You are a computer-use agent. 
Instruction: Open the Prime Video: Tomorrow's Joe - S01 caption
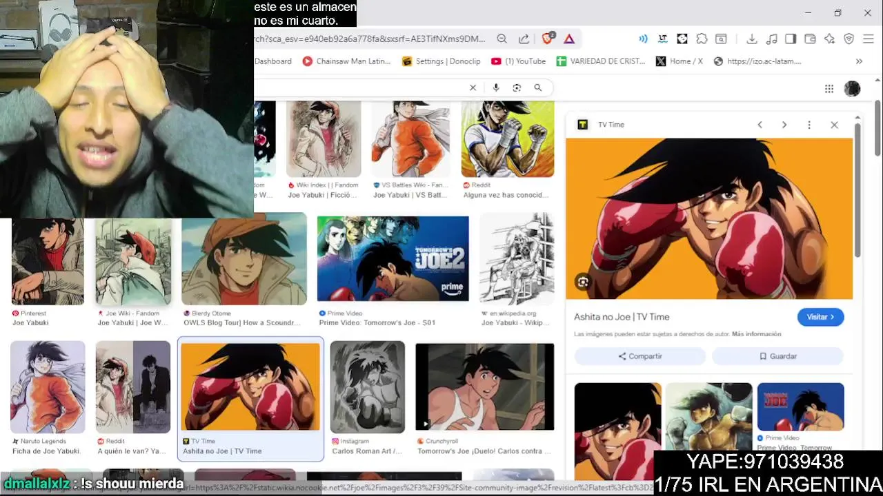pyautogui.click(x=377, y=322)
